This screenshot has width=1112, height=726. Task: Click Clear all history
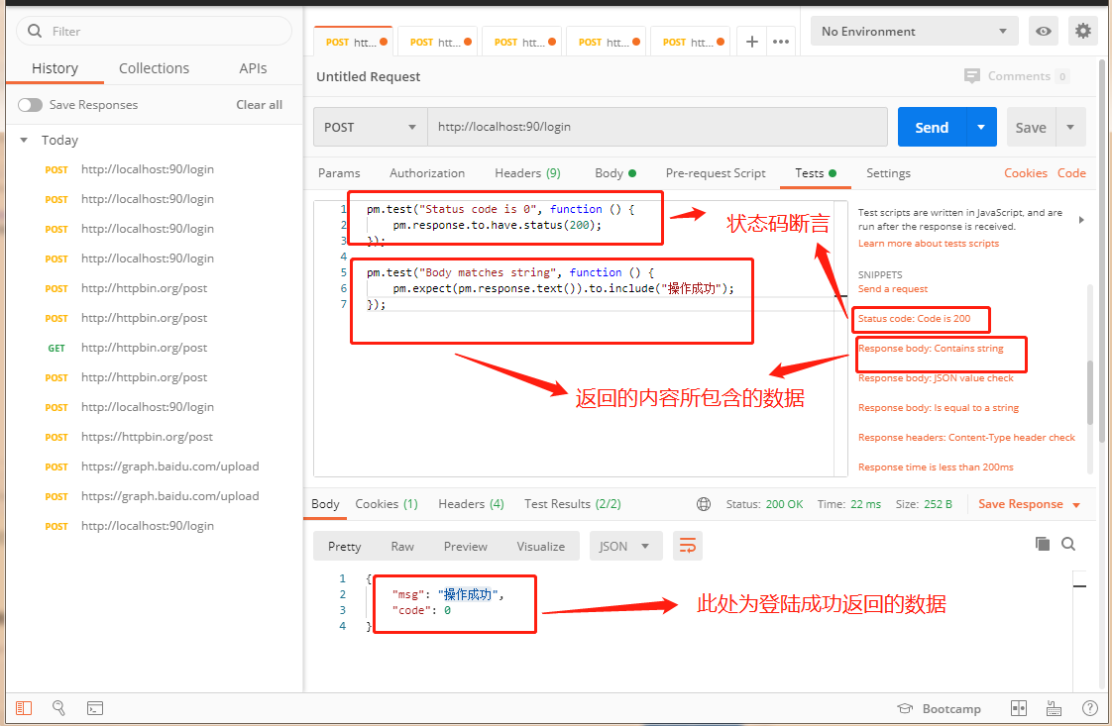click(x=259, y=105)
